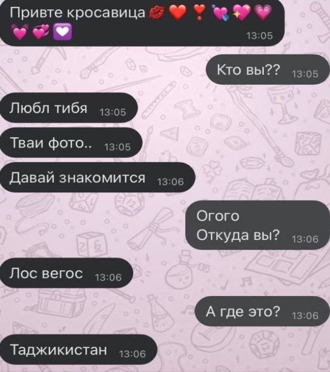330x372 pixels.
Task: Tap the 'Тваи фото..' message bubble
Action: 71,142
